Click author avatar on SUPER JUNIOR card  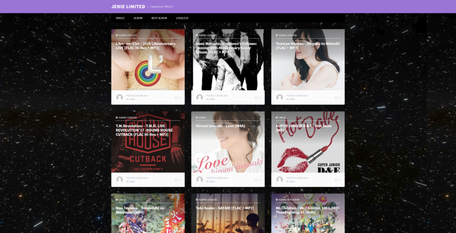pos(280,180)
